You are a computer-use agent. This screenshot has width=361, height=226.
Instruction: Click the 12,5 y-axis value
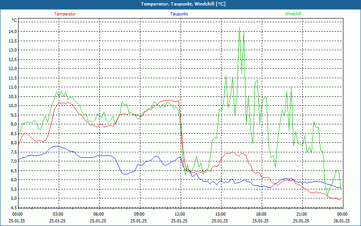point(13,59)
